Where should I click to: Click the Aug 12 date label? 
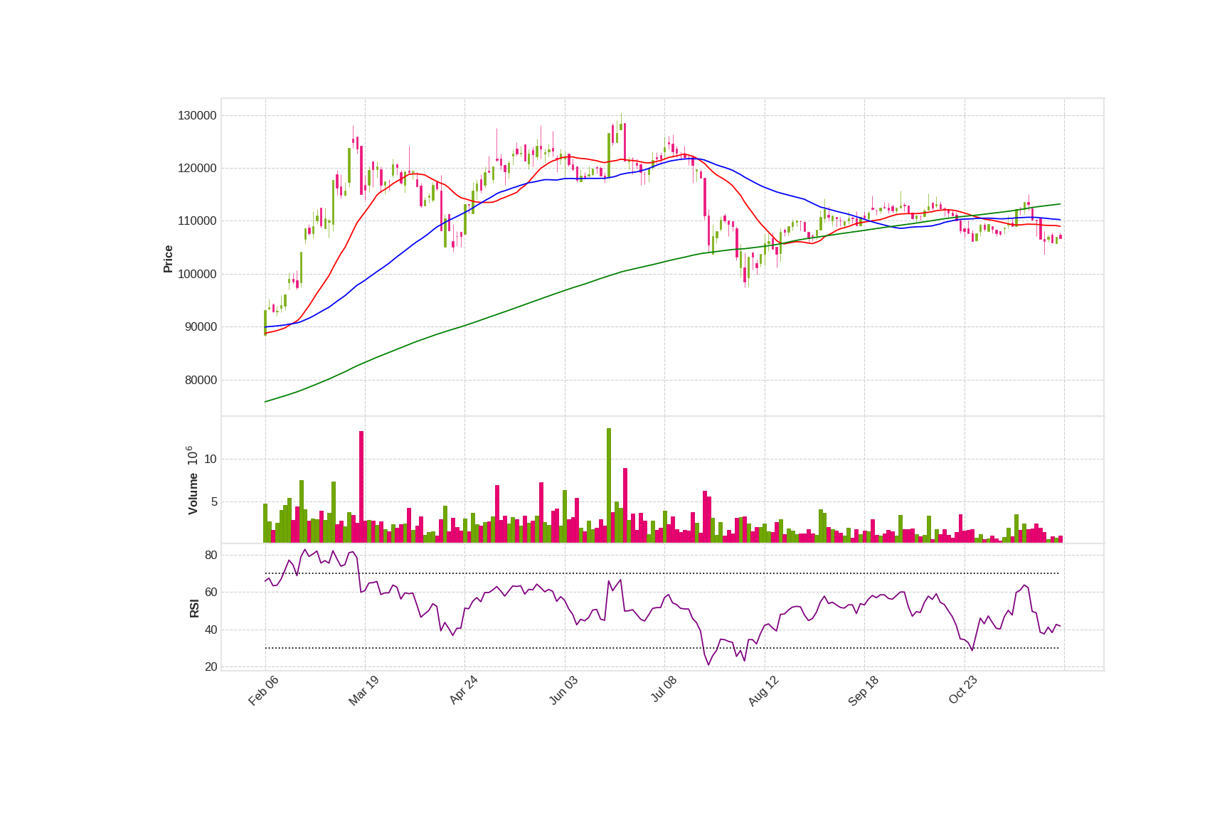click(763, 691)
